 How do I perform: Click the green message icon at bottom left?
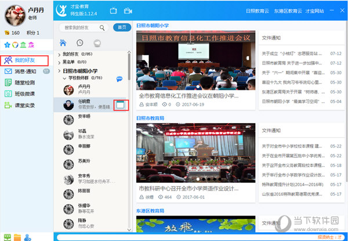[8, 237]
